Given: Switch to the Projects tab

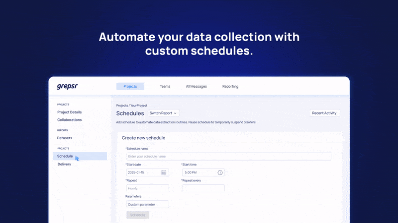Looking at the screenshot, I should (130, 86).
